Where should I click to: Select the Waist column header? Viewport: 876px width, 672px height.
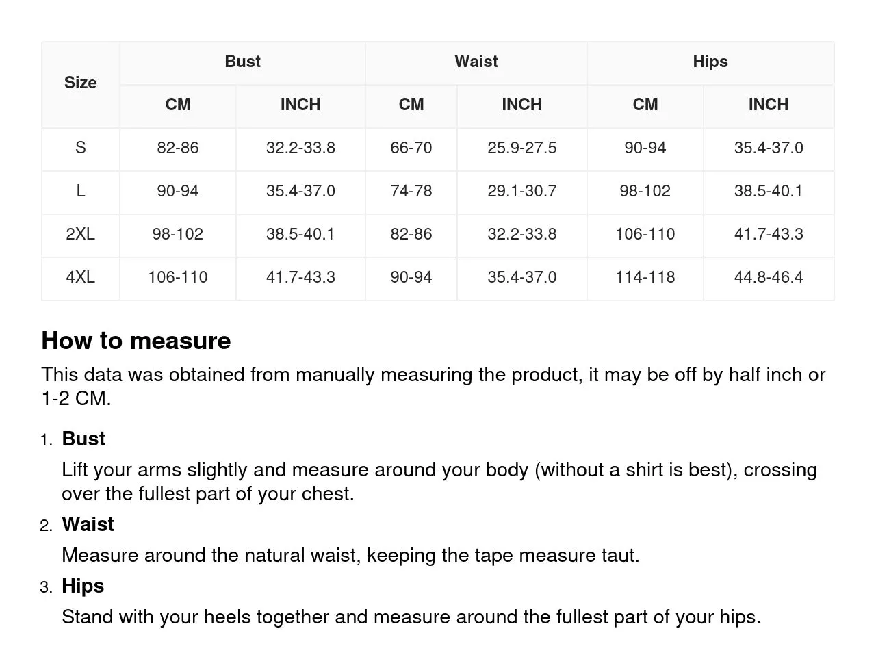pyautogui.click(x=476, y=63)
